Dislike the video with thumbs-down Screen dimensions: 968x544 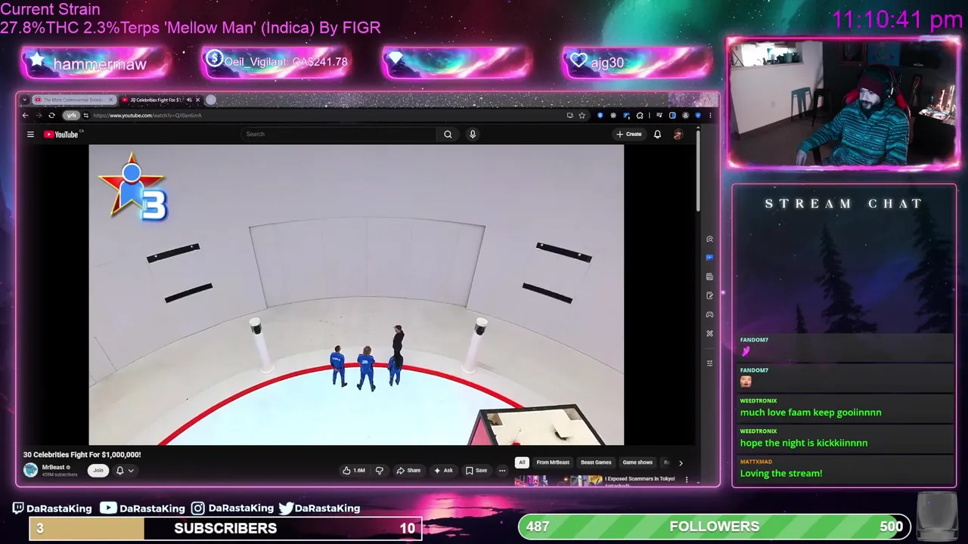point(380,471)
